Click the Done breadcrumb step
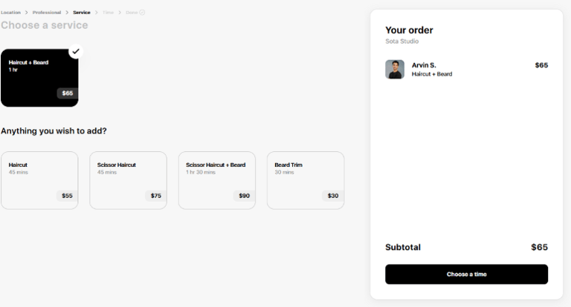 tap(132, 13)
